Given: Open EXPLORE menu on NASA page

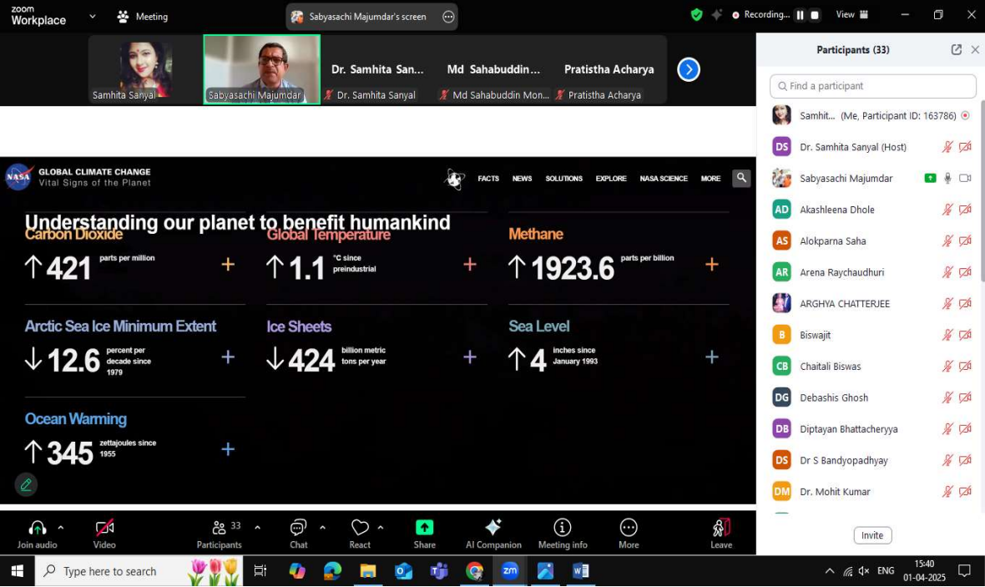Looking at the screenshot, I should tap(610, 179).
